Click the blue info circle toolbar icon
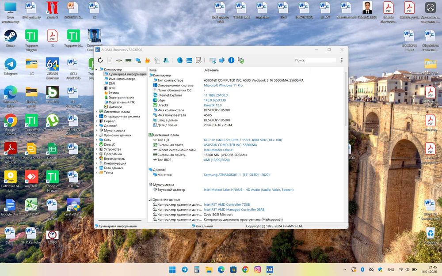Viewport: 442px width, 276px height. [231, 60]
